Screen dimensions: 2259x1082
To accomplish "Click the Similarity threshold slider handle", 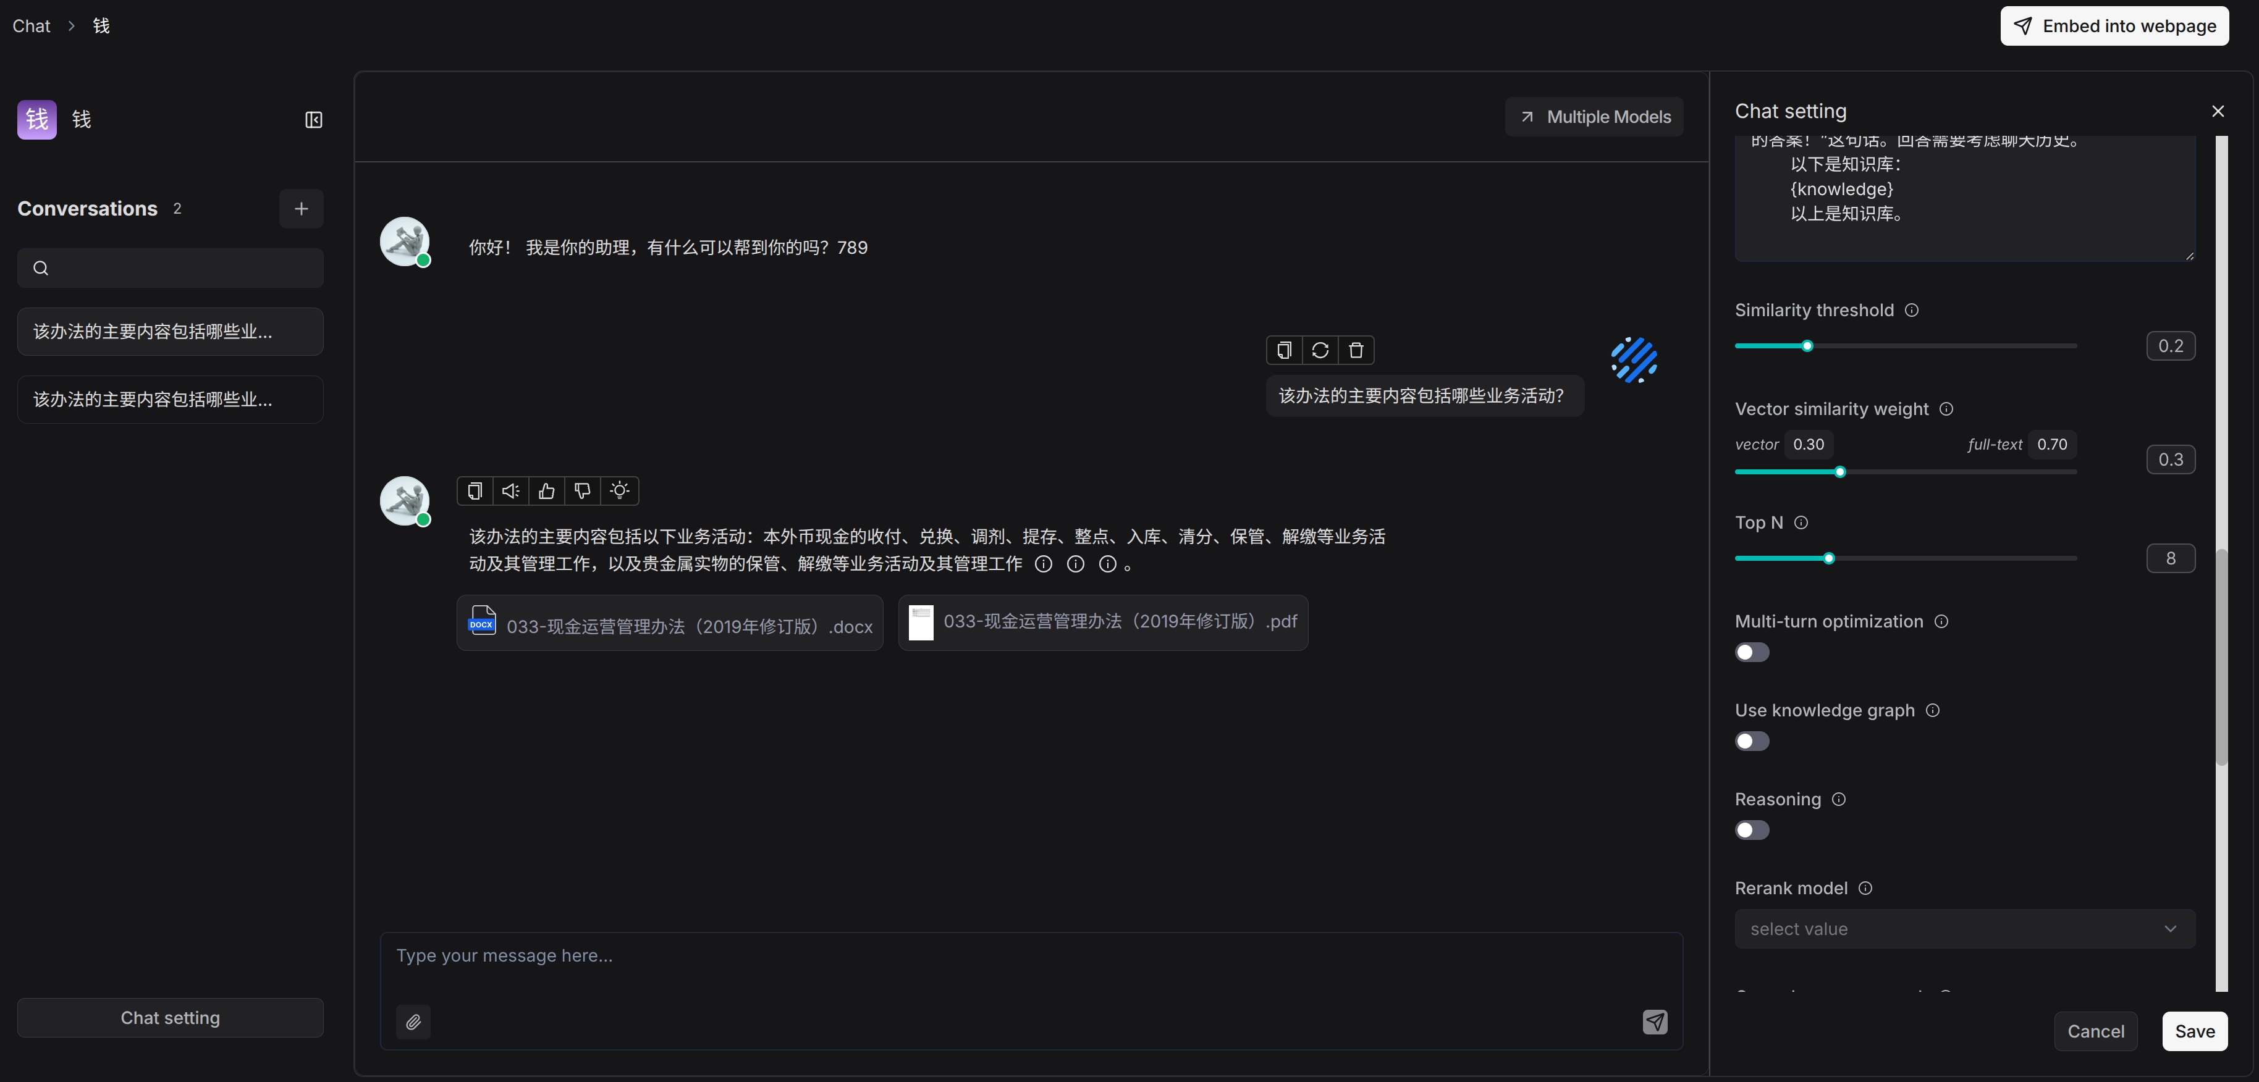I will point(1807,346).
